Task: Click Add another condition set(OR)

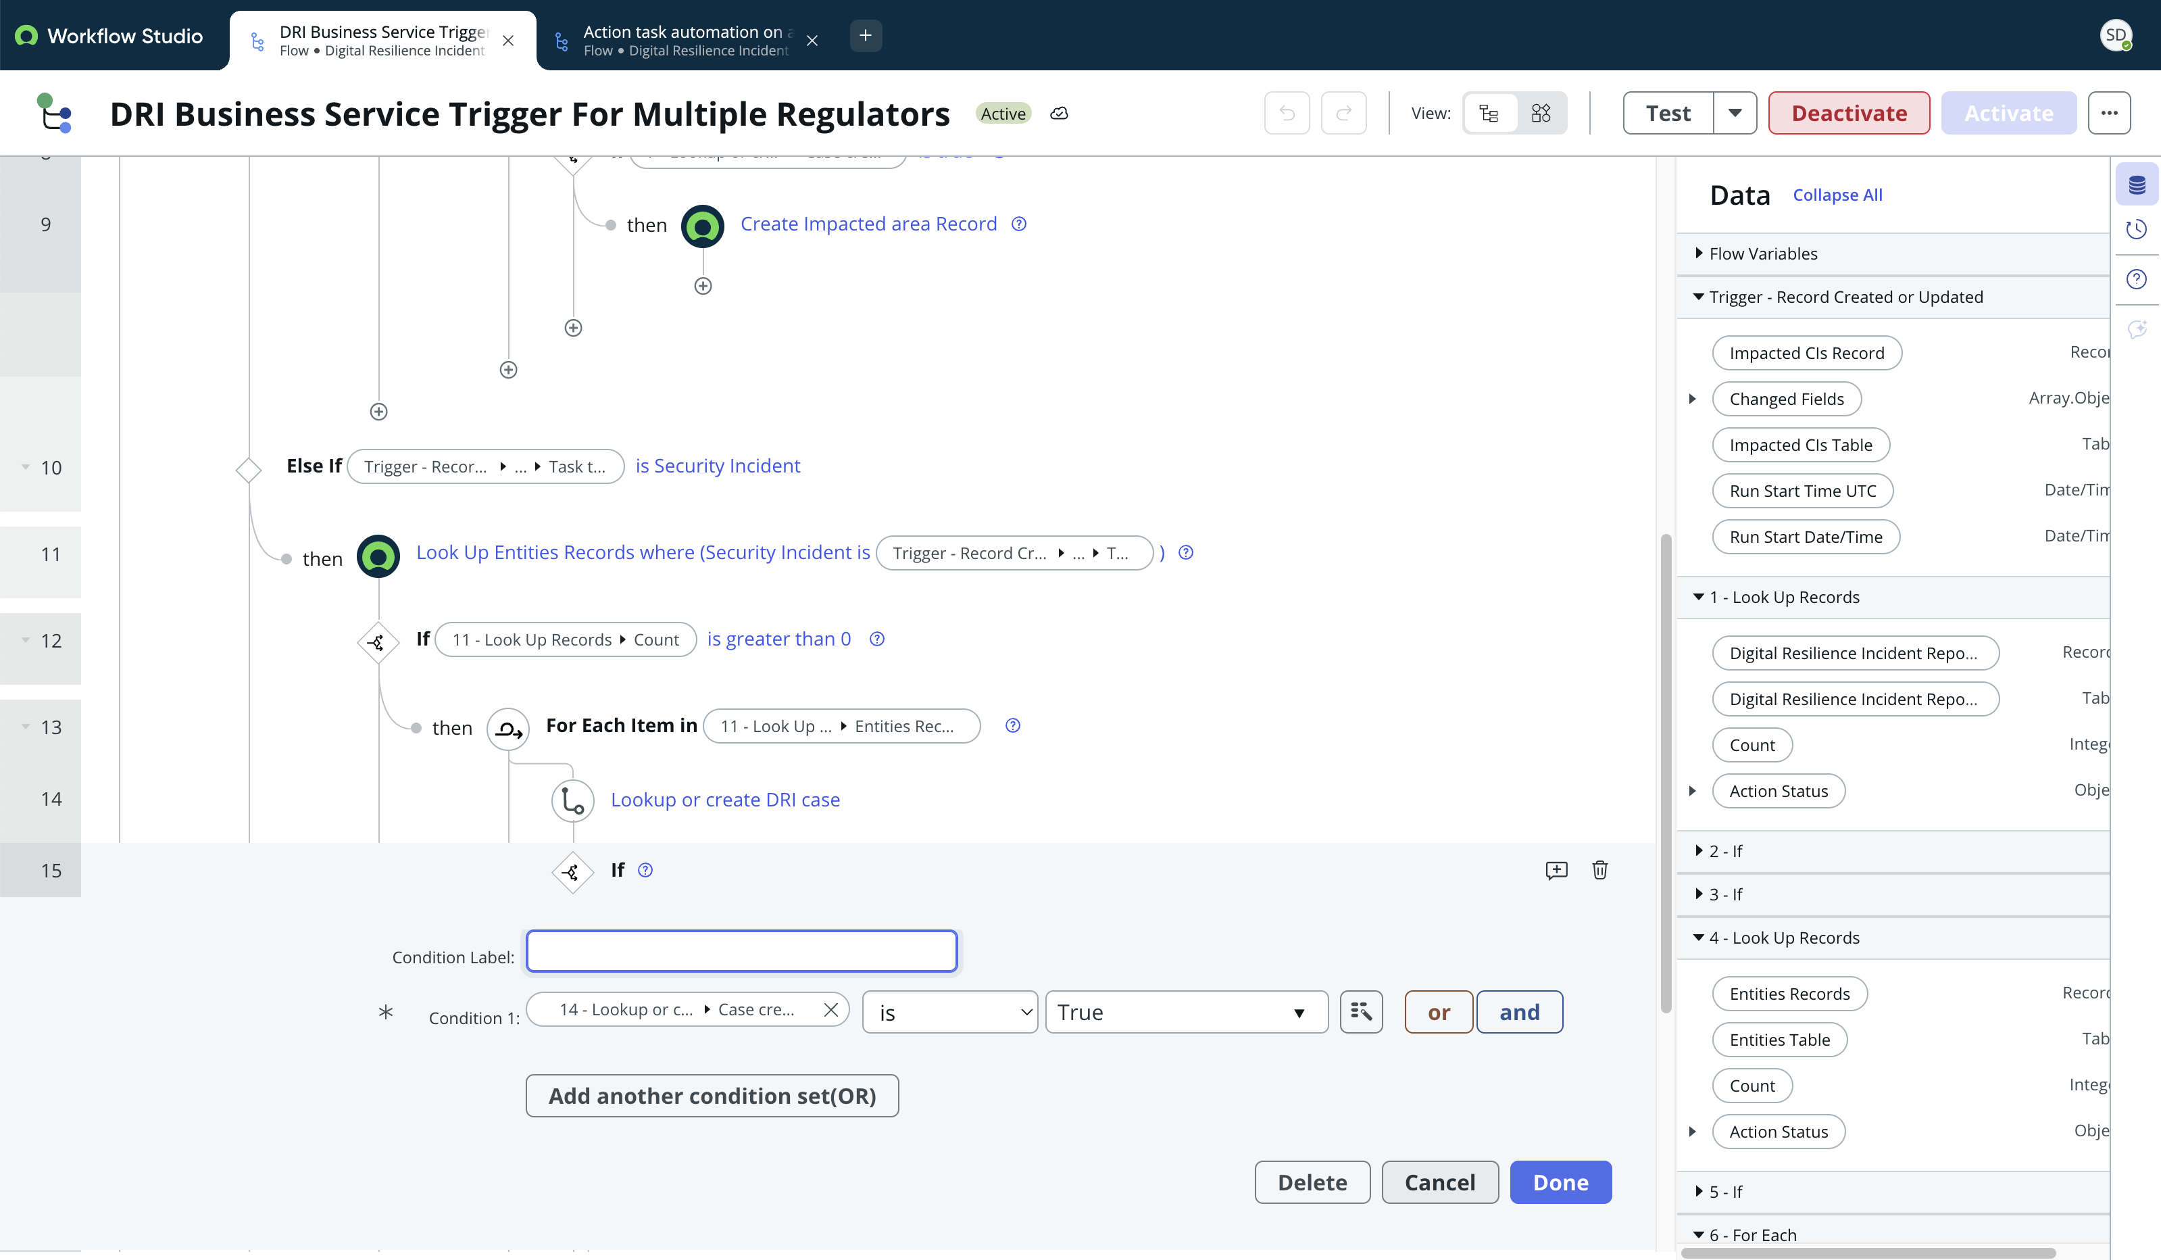Action: point(712,1096)
